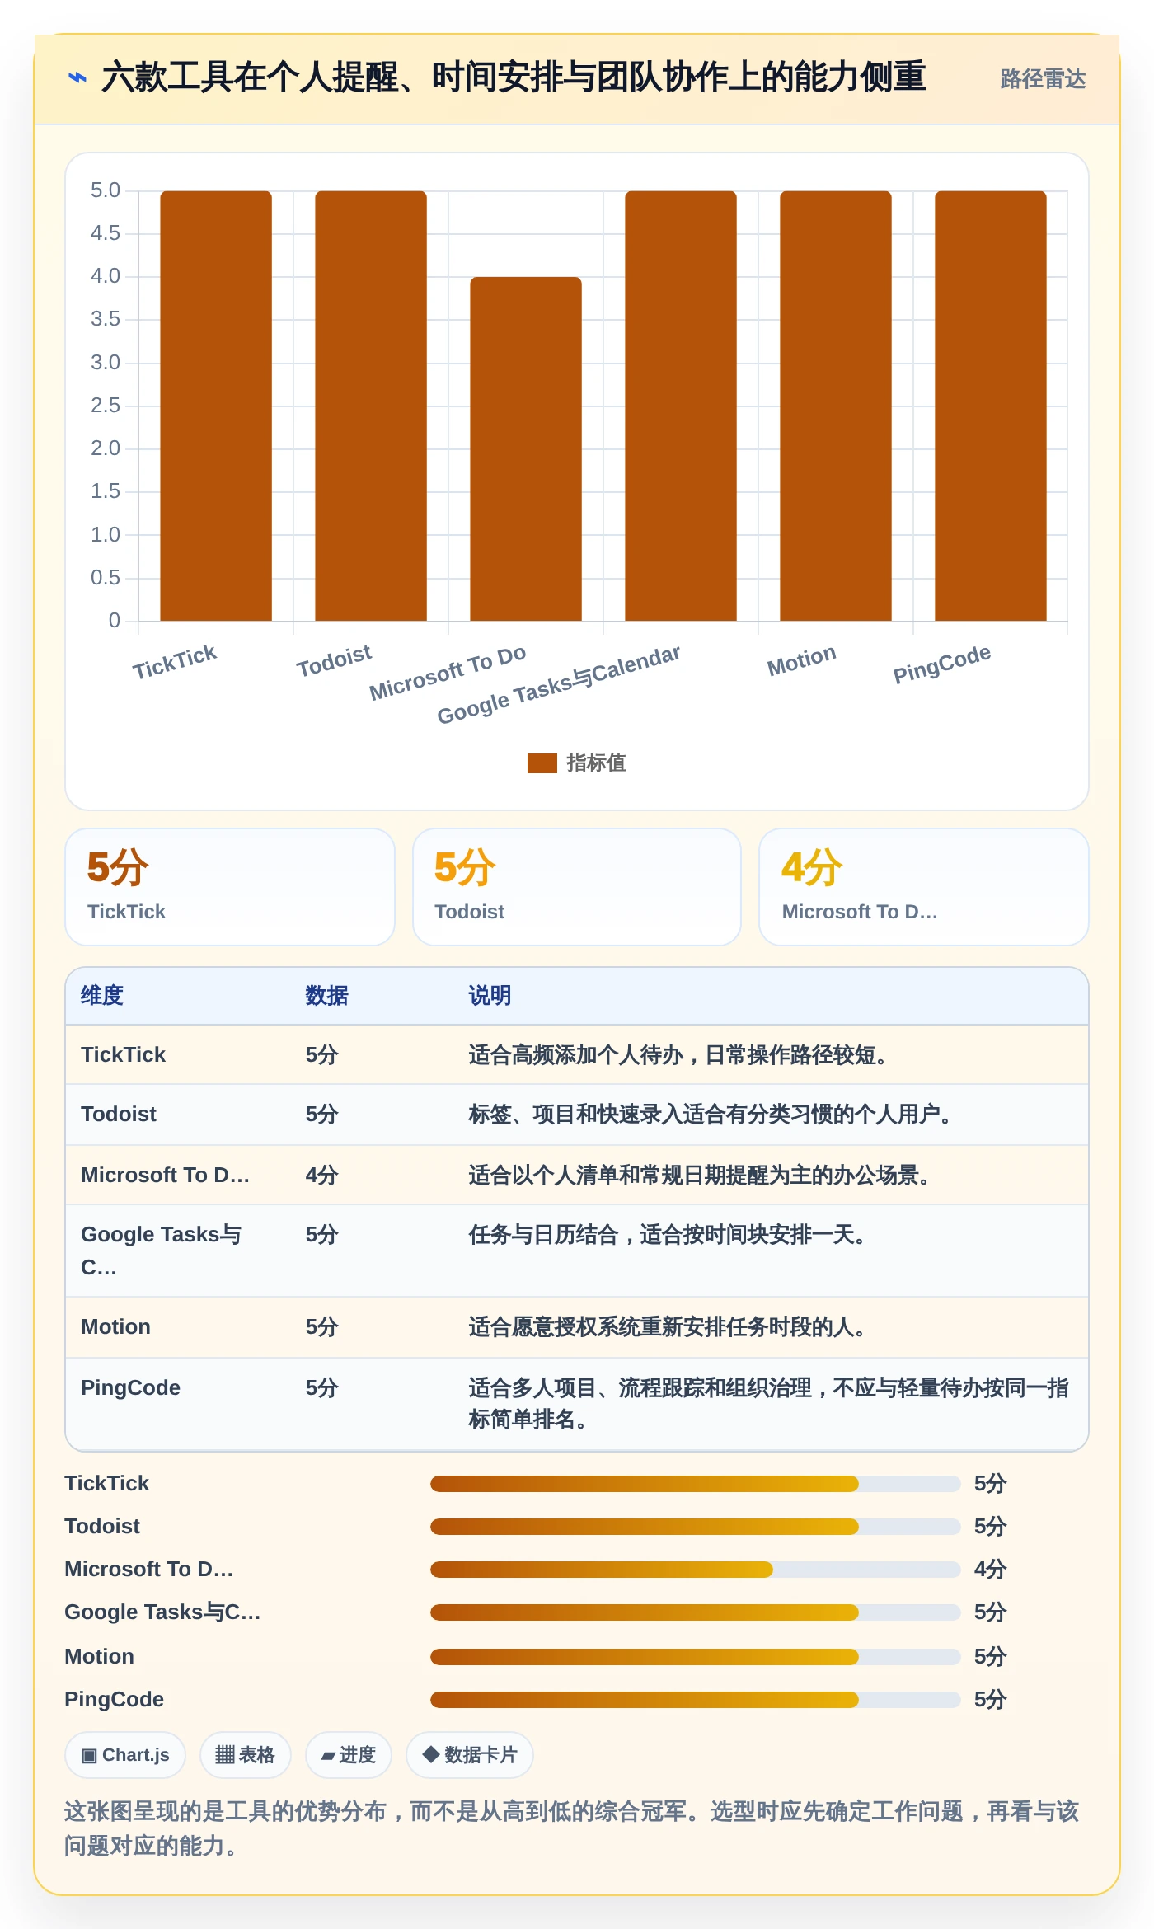This screenshot has width=1154, height=1929.
Task: Click the 指标值 legend label
Action: point(596,763)
